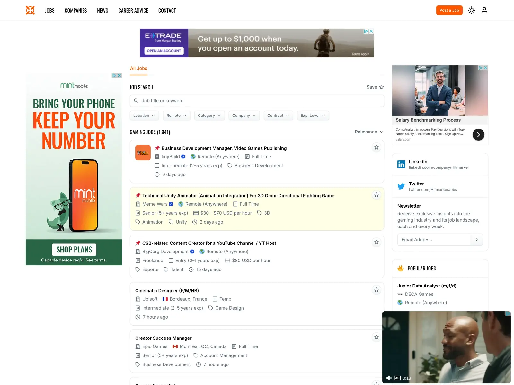The width and height of the screenshot is (514, 385).
Task: Open the user account profile icon
Action: point(484,10)
